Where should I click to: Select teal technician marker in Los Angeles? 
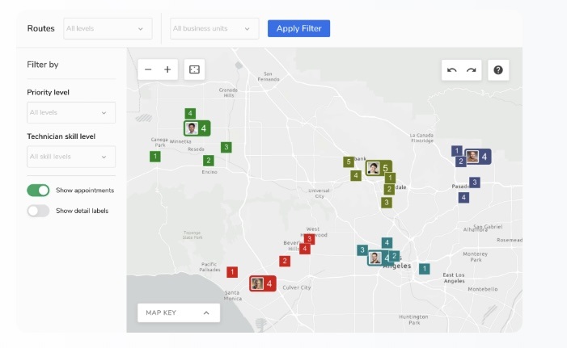(379, 258)
